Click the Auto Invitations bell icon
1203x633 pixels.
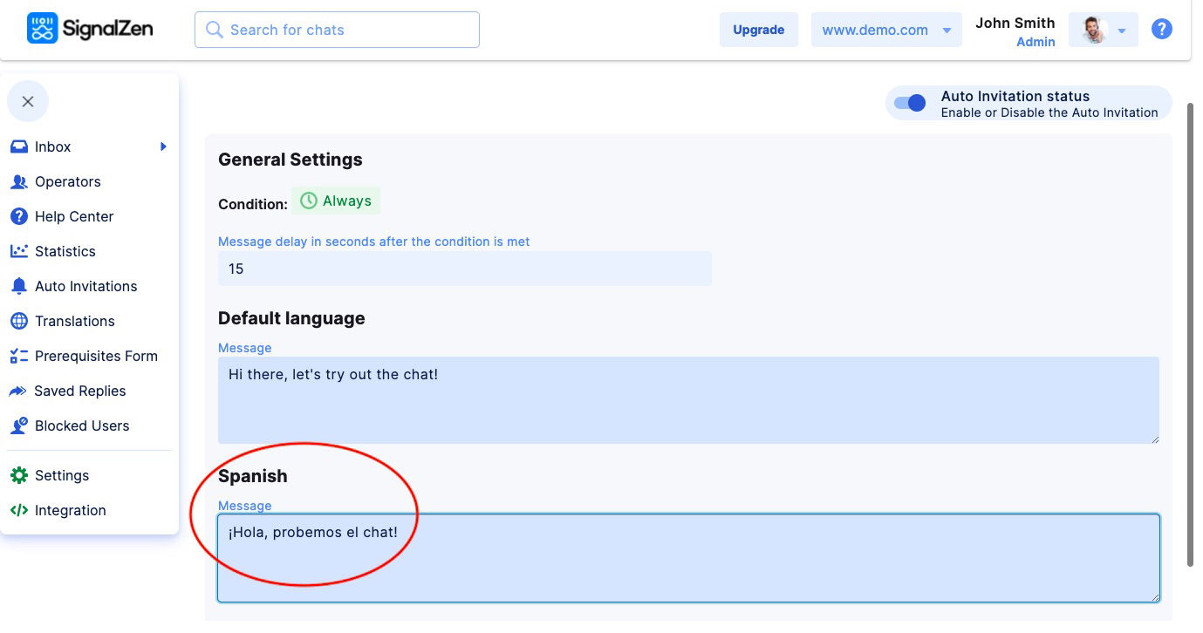(x=19, y=286)
